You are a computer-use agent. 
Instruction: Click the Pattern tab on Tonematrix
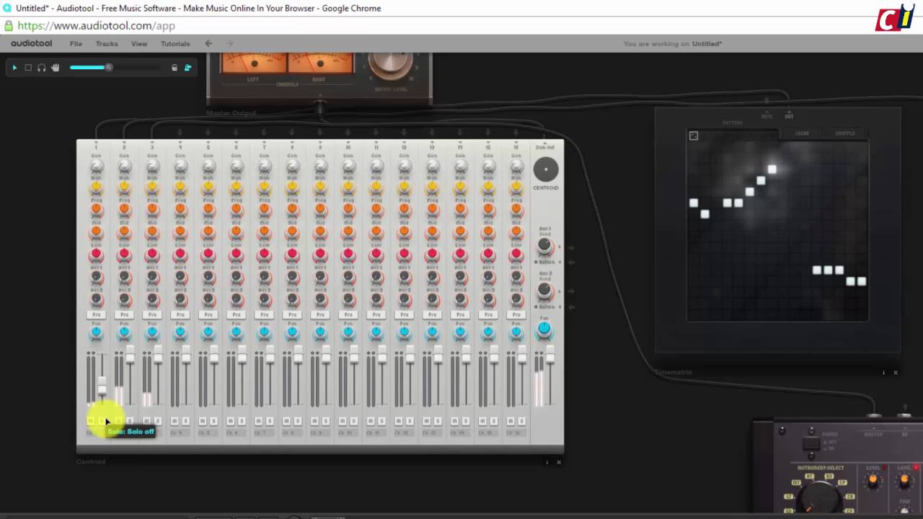pos(732,123)
